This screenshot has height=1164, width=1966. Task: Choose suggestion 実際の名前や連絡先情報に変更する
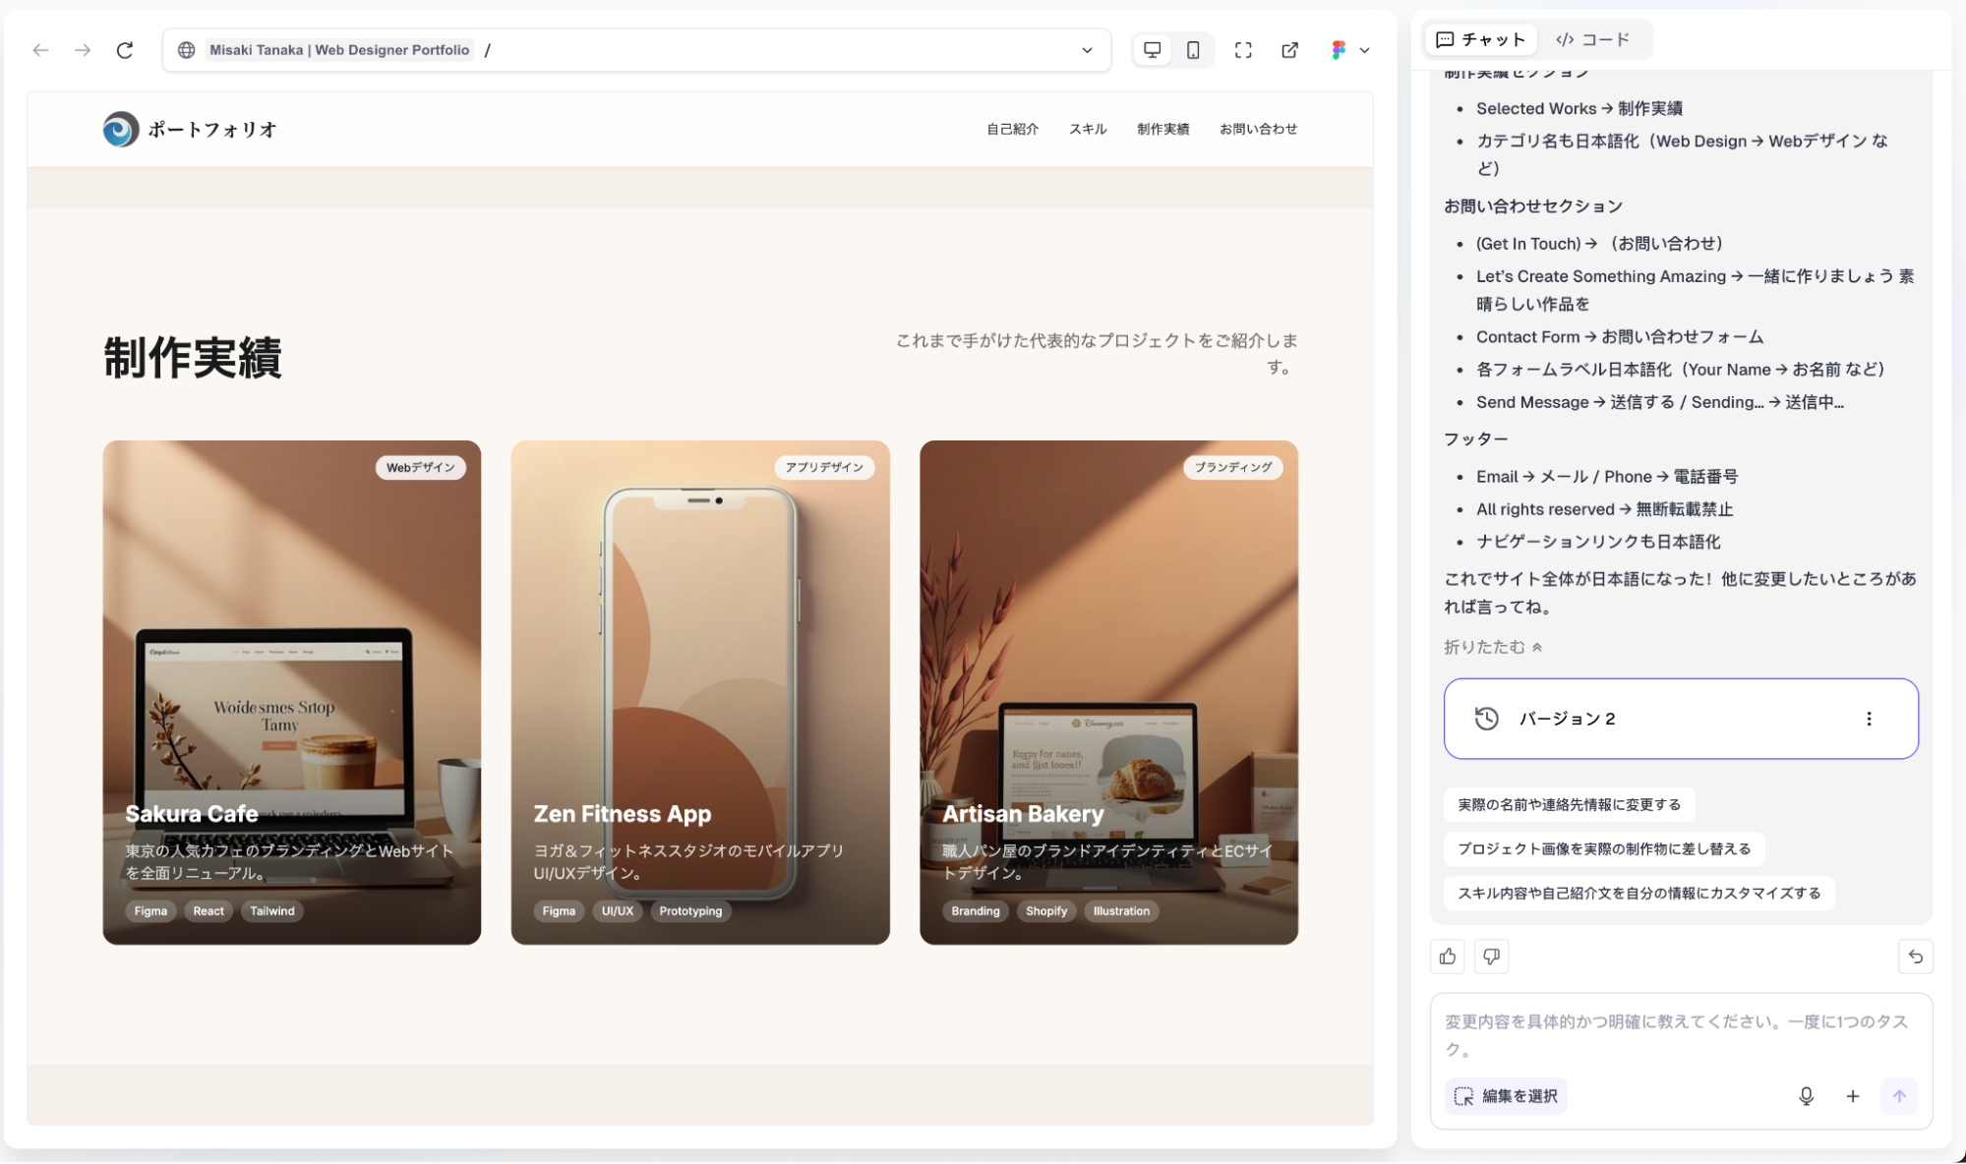pos(1569,804)
